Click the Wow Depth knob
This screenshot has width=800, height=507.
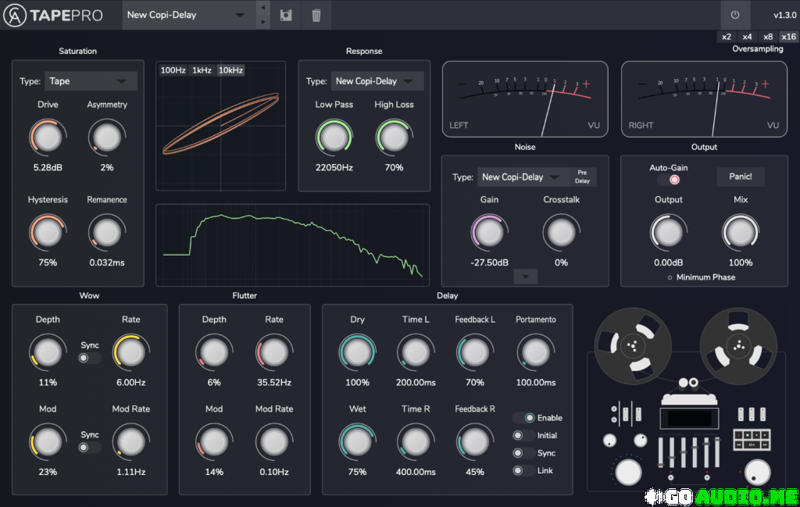pos(48,352)
